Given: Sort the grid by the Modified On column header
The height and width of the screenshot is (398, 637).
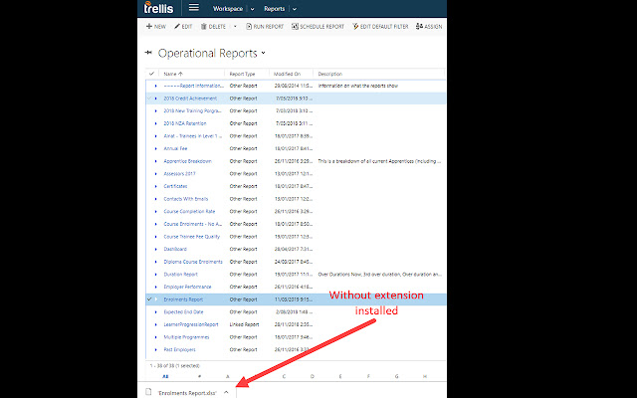Looking at the screenshot, I should [x=288, y=74].
